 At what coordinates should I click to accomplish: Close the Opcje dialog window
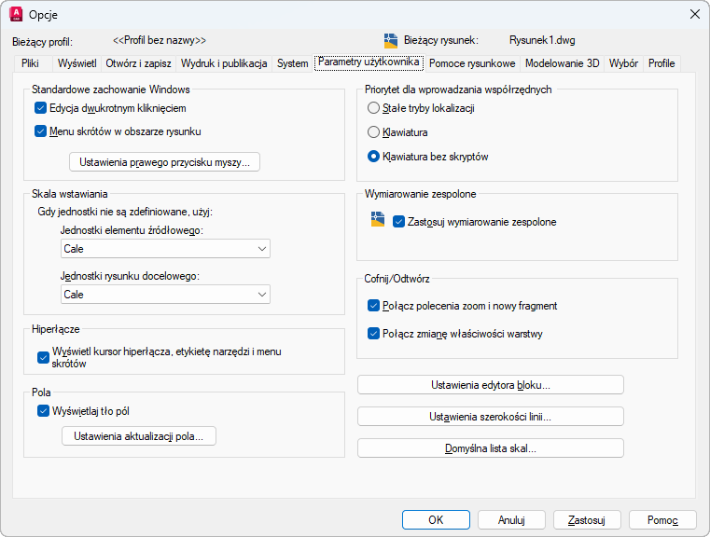[x=693, y=14]
